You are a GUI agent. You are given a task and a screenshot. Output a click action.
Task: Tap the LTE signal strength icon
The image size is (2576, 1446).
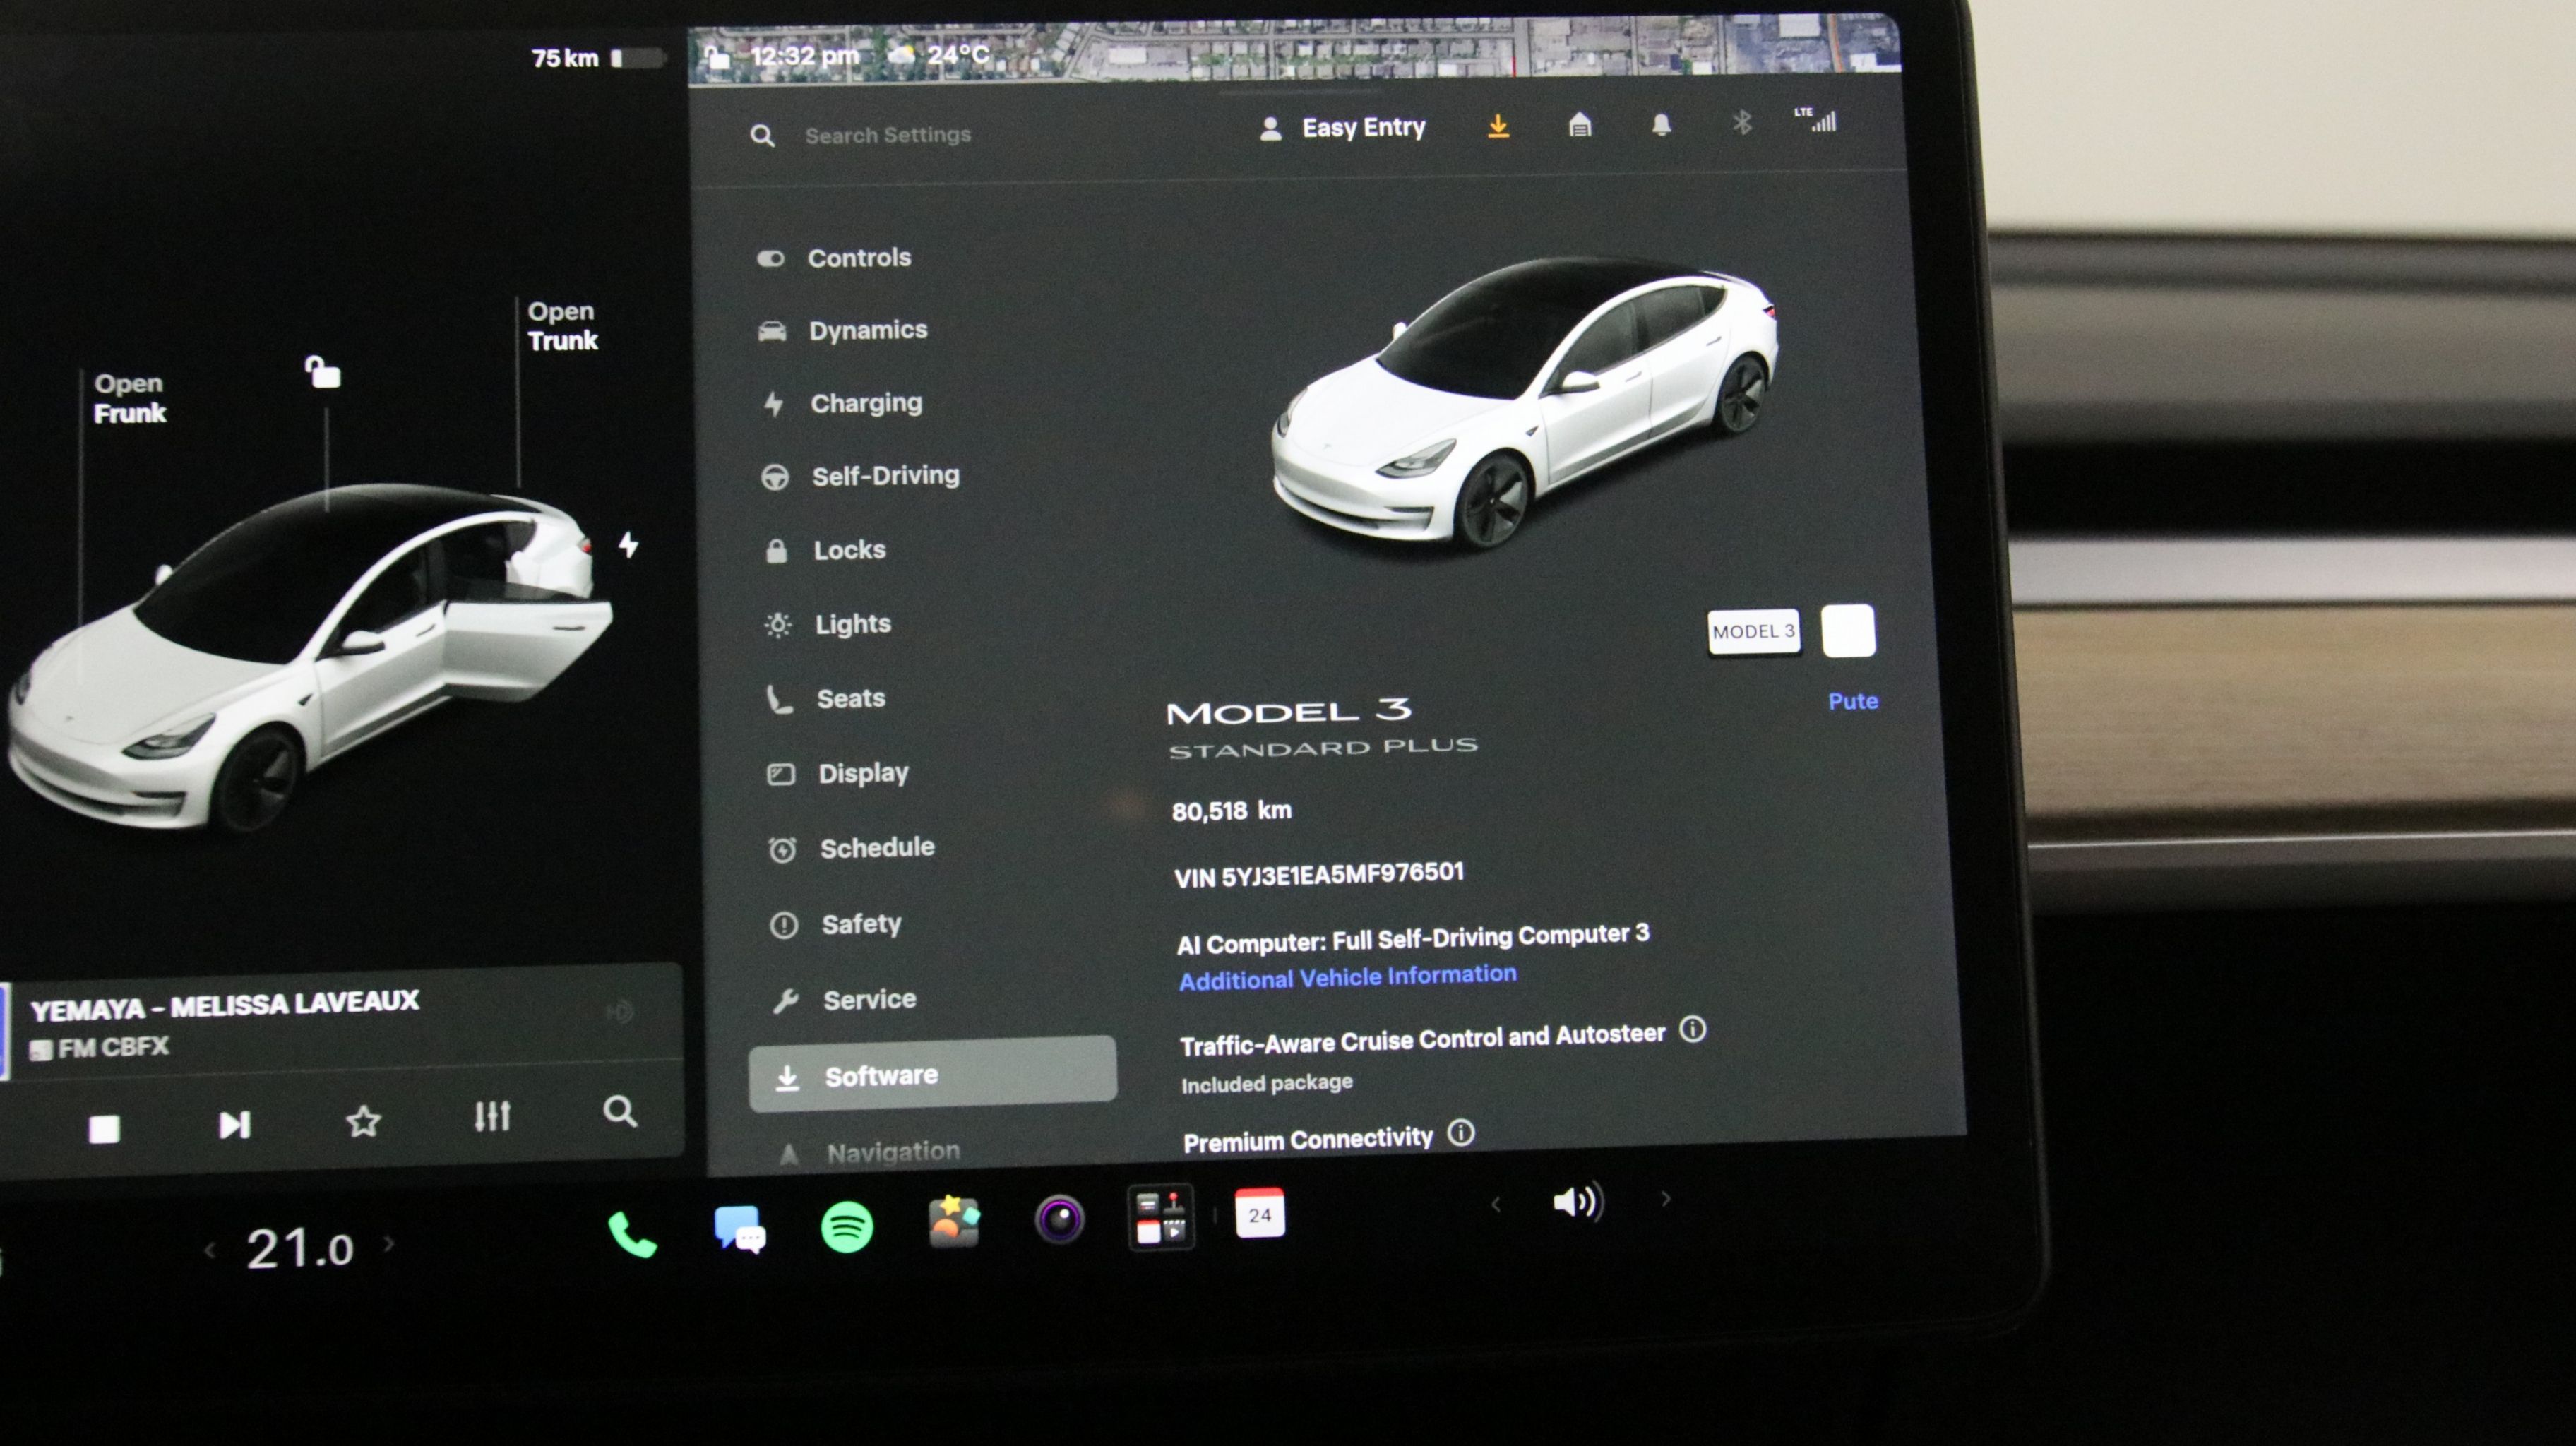point(1815,120)
